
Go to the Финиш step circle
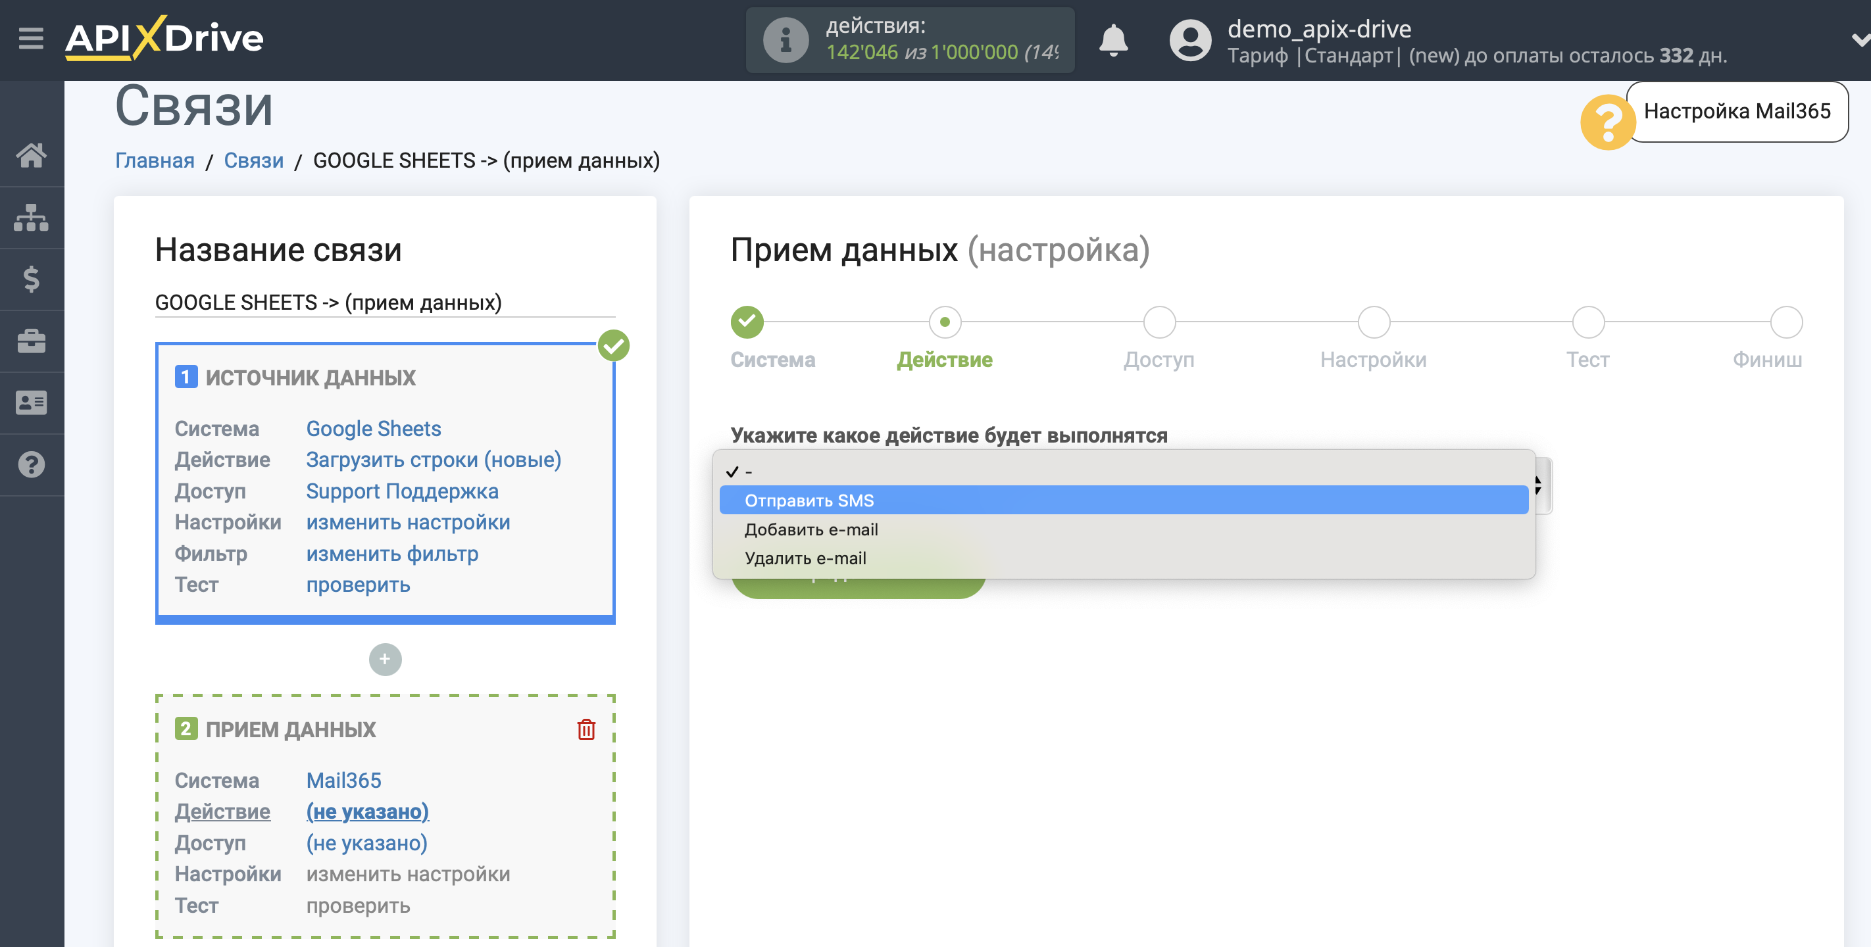point(1786,322)
